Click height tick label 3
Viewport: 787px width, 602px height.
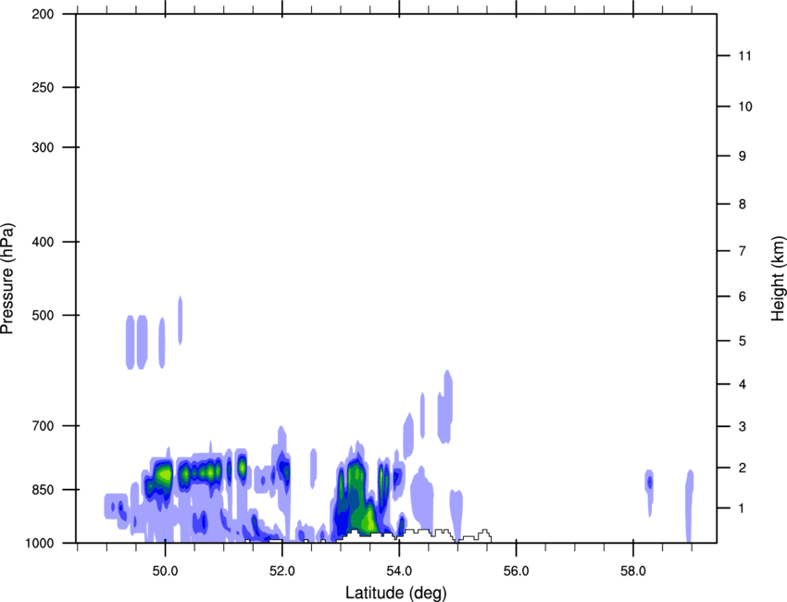point(743,427)
